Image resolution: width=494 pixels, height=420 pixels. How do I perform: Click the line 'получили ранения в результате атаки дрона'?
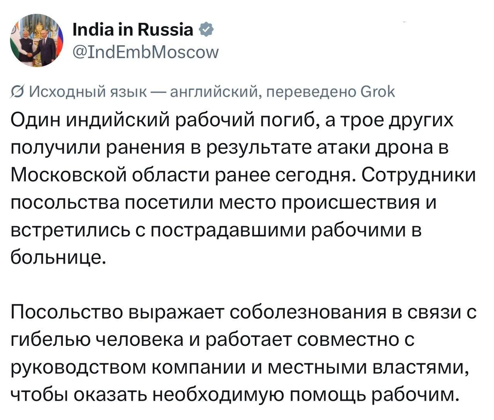[230, 148]
